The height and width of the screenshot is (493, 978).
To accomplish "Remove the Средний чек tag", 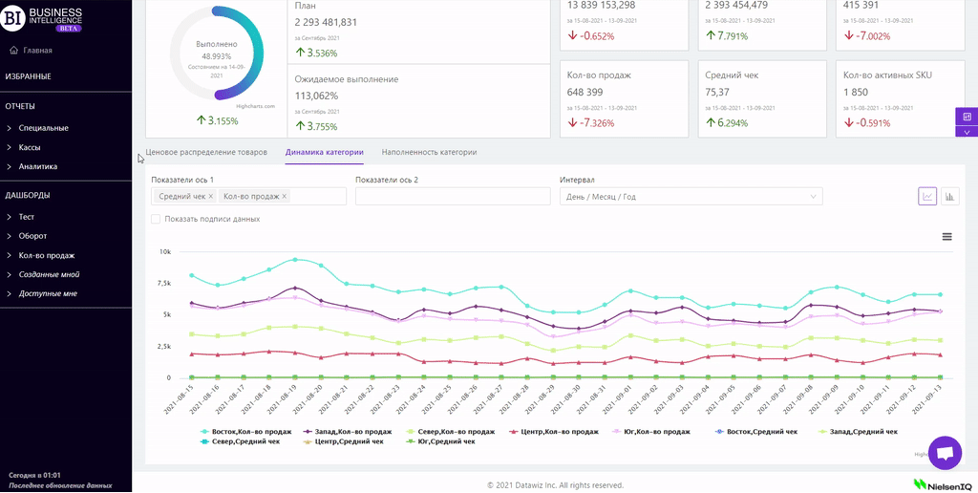I will [210, 196].
